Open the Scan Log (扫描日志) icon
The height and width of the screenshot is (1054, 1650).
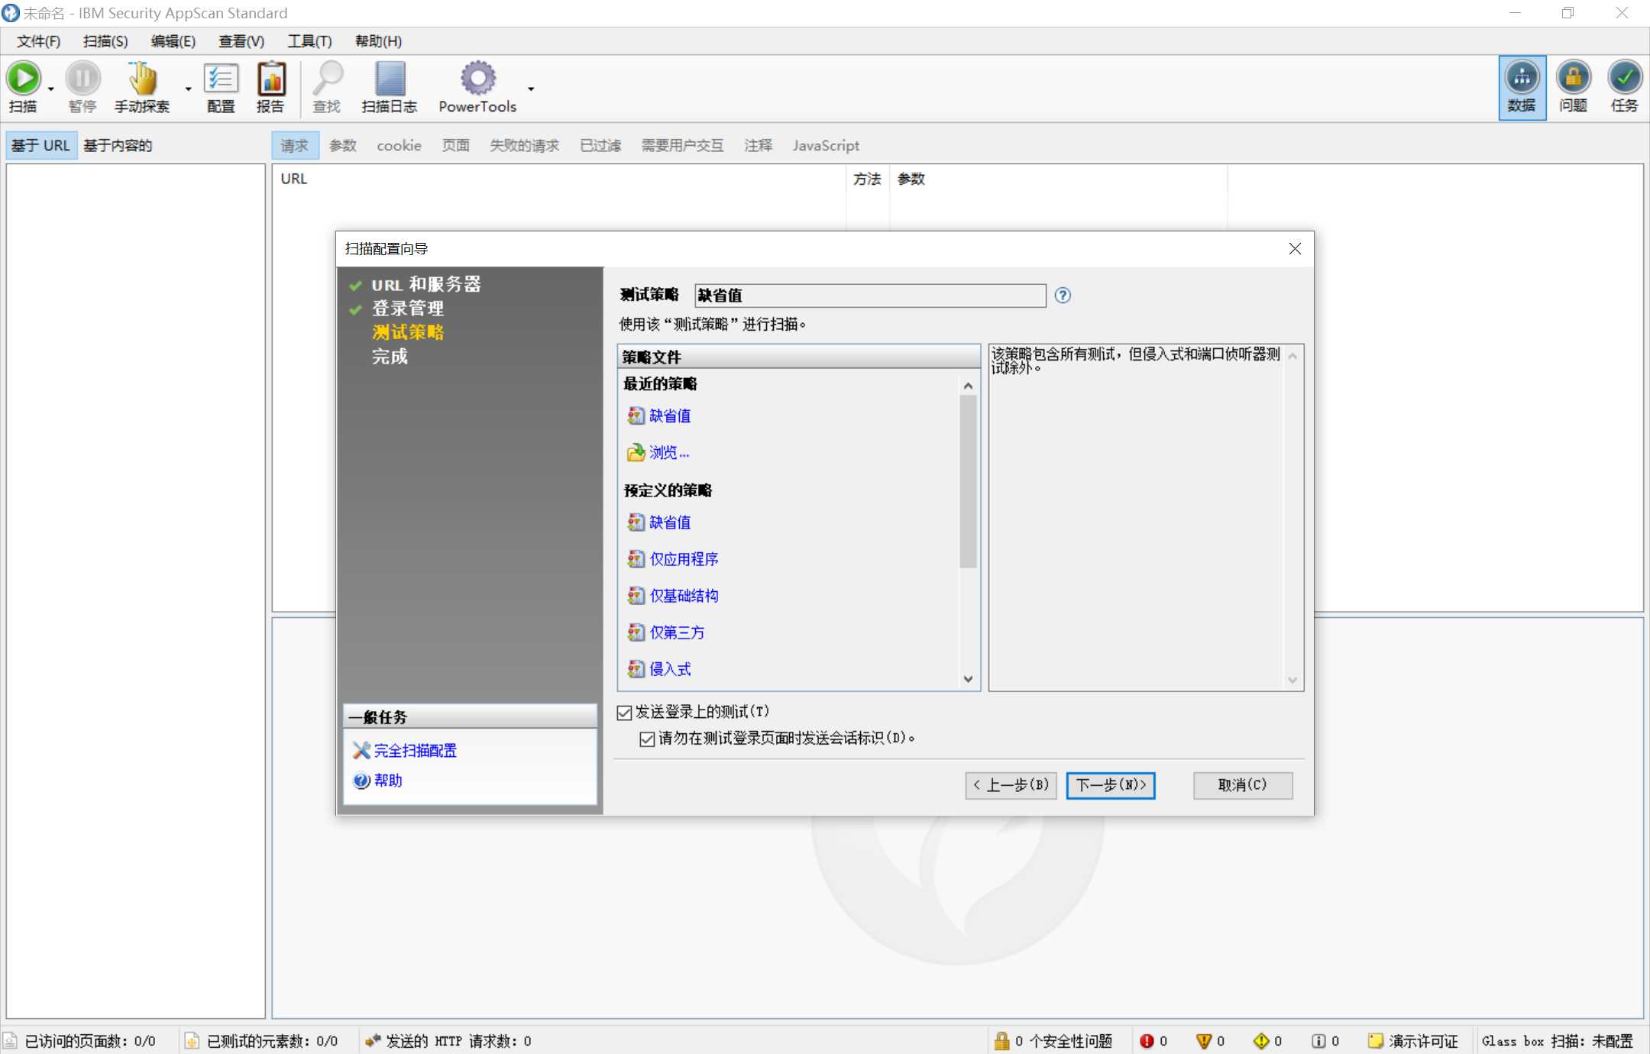390,78
